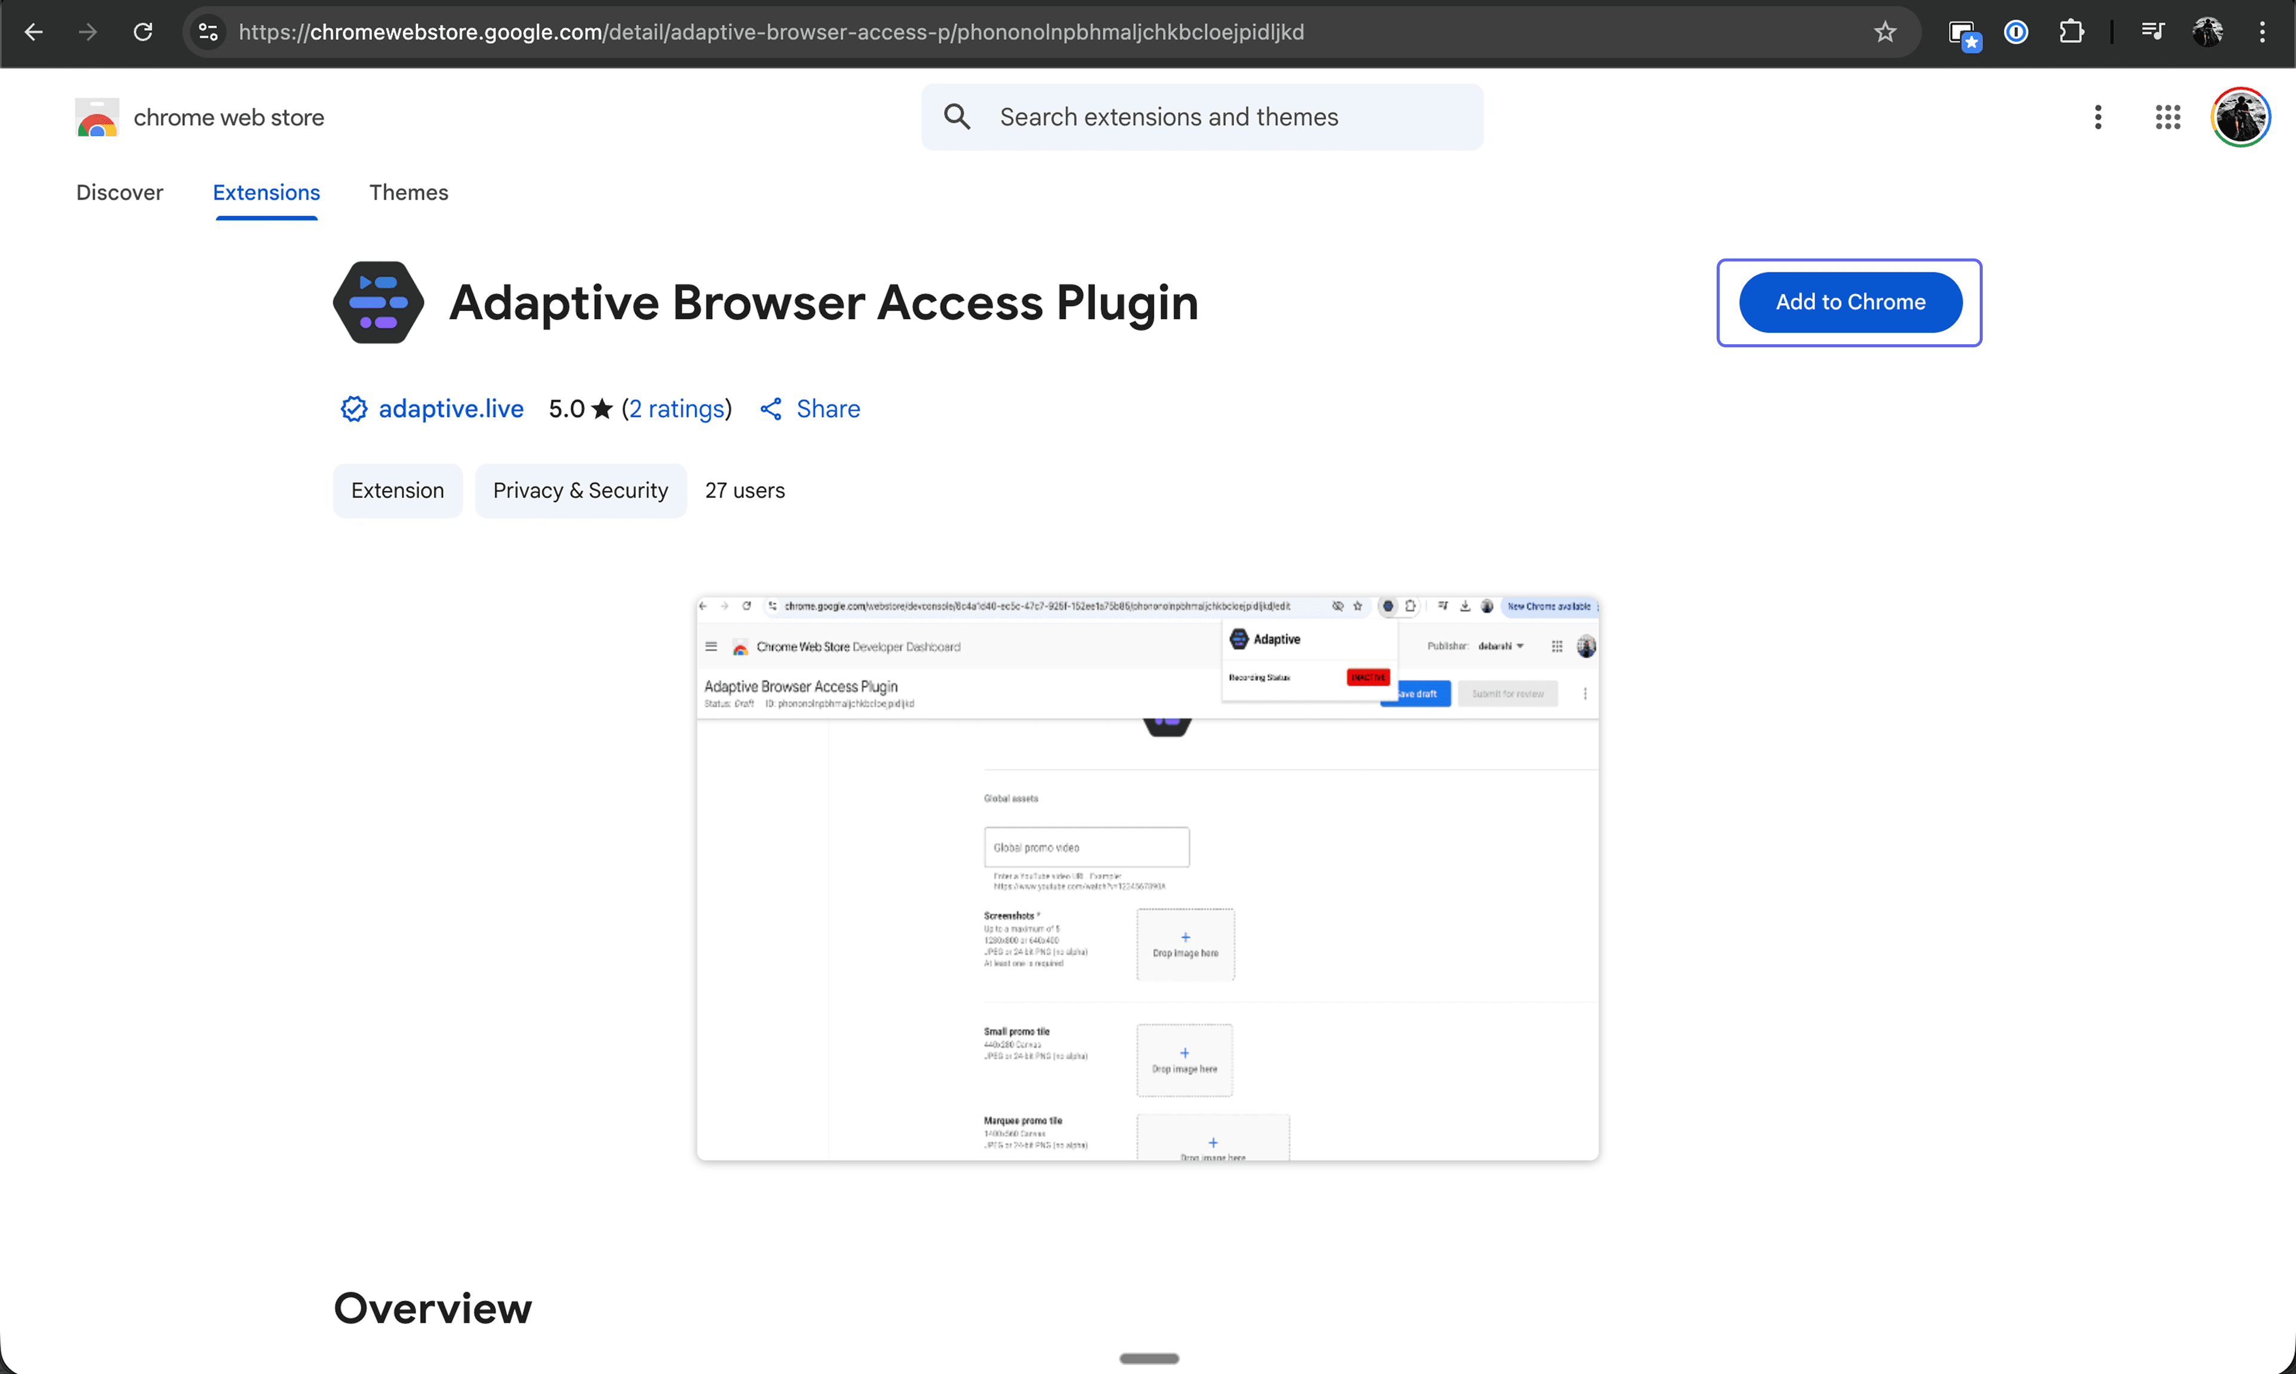Viewport: 2296px width, 1374px height.
Task: Open the 1Password extension icon
Action: (x=2016, y=32)
